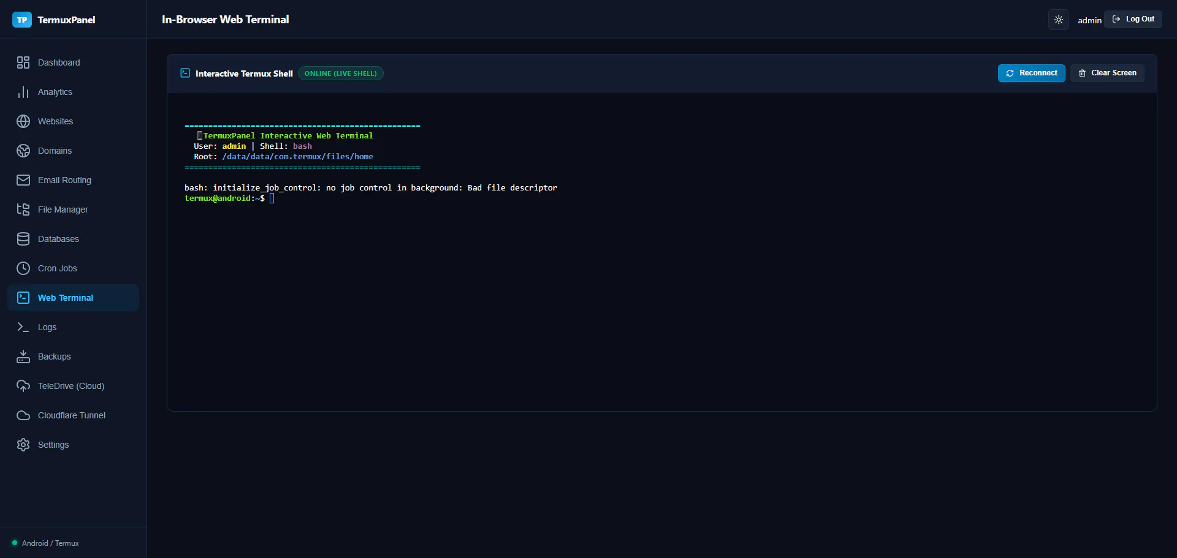Open the File Manager page
Viewport: 1177px width, 558px height.
point(63,209)
